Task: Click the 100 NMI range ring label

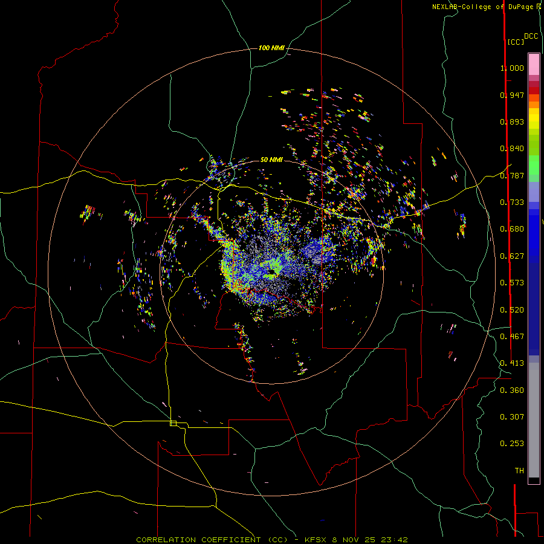Action: (271, 48)
